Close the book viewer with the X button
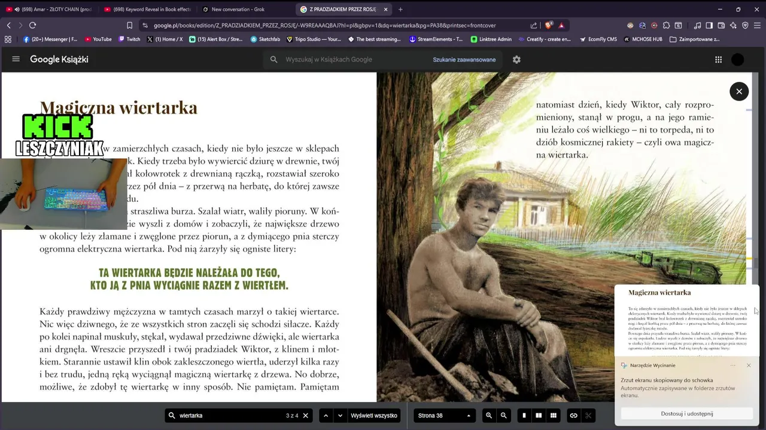 [x=739, y=91]
